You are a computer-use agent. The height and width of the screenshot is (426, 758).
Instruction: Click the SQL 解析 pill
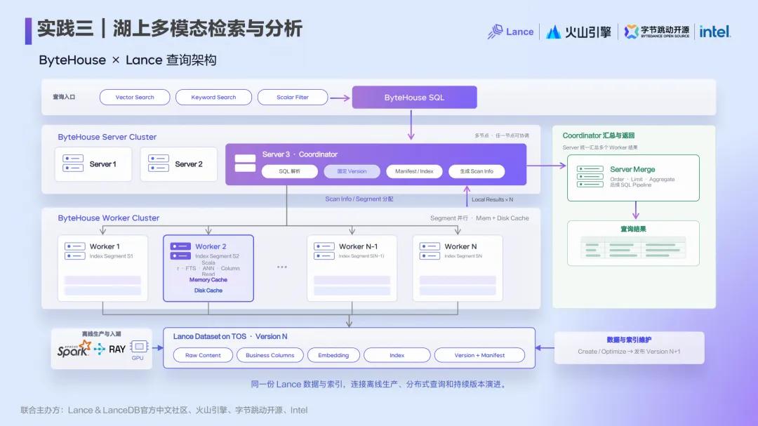point(290,171)
